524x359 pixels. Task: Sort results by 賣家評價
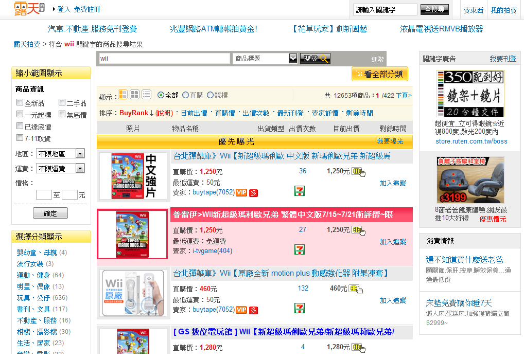tap(325, 113)
